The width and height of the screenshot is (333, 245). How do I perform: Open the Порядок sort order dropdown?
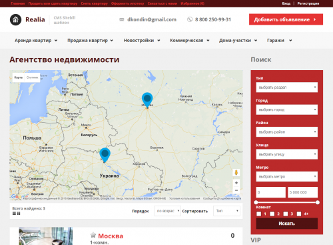point(168,211)
